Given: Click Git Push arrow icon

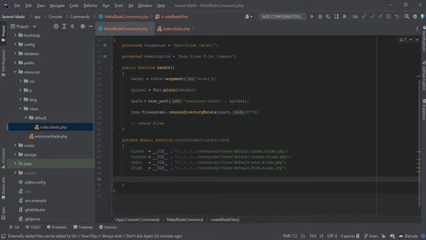Looking at the screenshot, I should (x=380, y=17).
